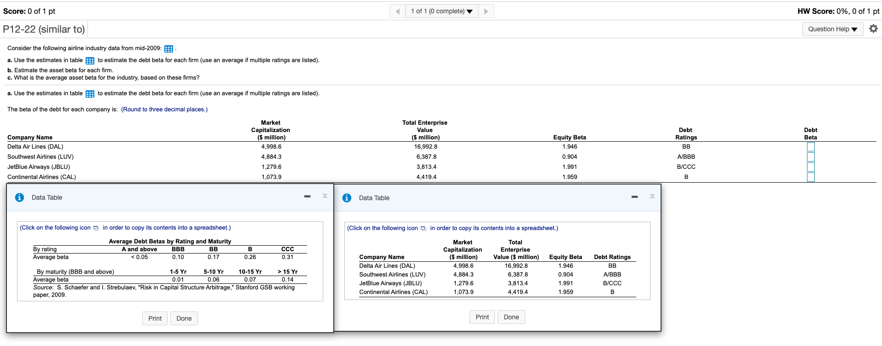
Task: Select JetBlue rating B/CCC in main table
Action: coord(686,167)
